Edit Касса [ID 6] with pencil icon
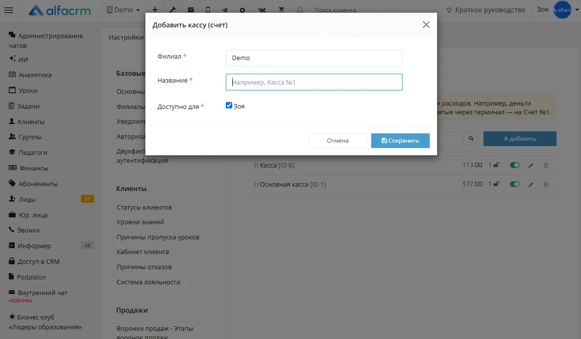This screenshot has height=339, width=581. [531, 166]
